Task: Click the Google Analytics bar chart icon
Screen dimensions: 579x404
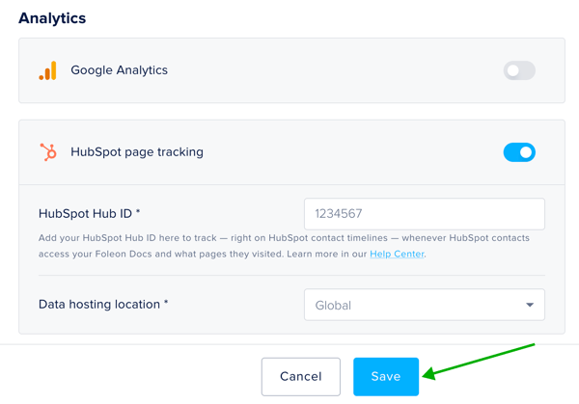Action: pos(47,70)
